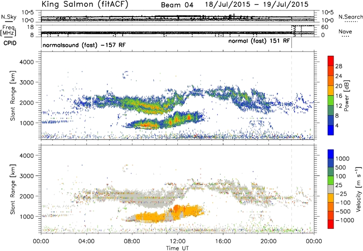The width and height of the screenshot is (363, 251).
Task: Click the -25 value on velocity scale
Action: (x=341, y=194)
